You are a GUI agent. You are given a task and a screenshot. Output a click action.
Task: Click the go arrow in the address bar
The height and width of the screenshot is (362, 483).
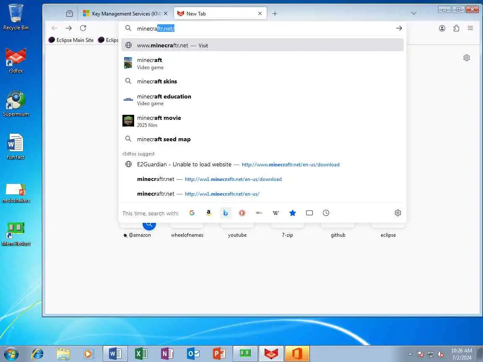399,28
